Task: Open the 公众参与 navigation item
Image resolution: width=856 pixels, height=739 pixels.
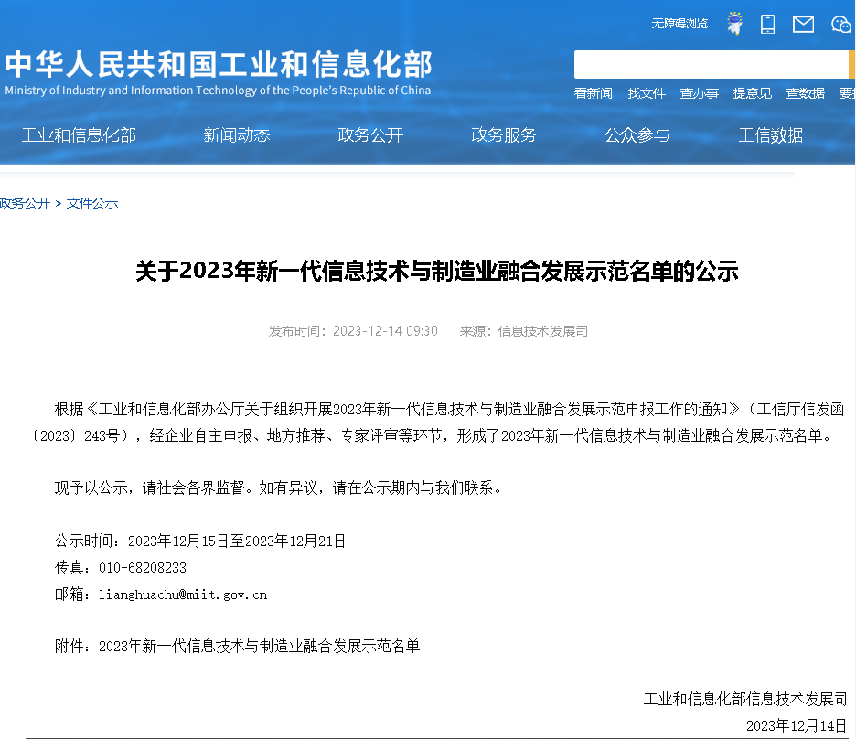Action: 637,135
